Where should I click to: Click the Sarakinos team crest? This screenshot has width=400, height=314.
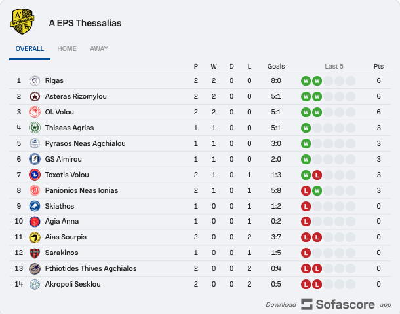coord(35,253)
